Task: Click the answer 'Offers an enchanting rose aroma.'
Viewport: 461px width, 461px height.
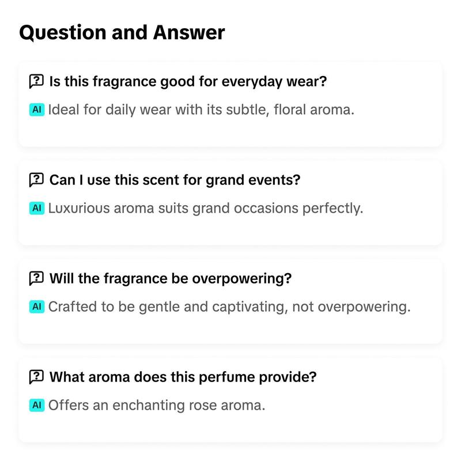Action: coord(157,405)
